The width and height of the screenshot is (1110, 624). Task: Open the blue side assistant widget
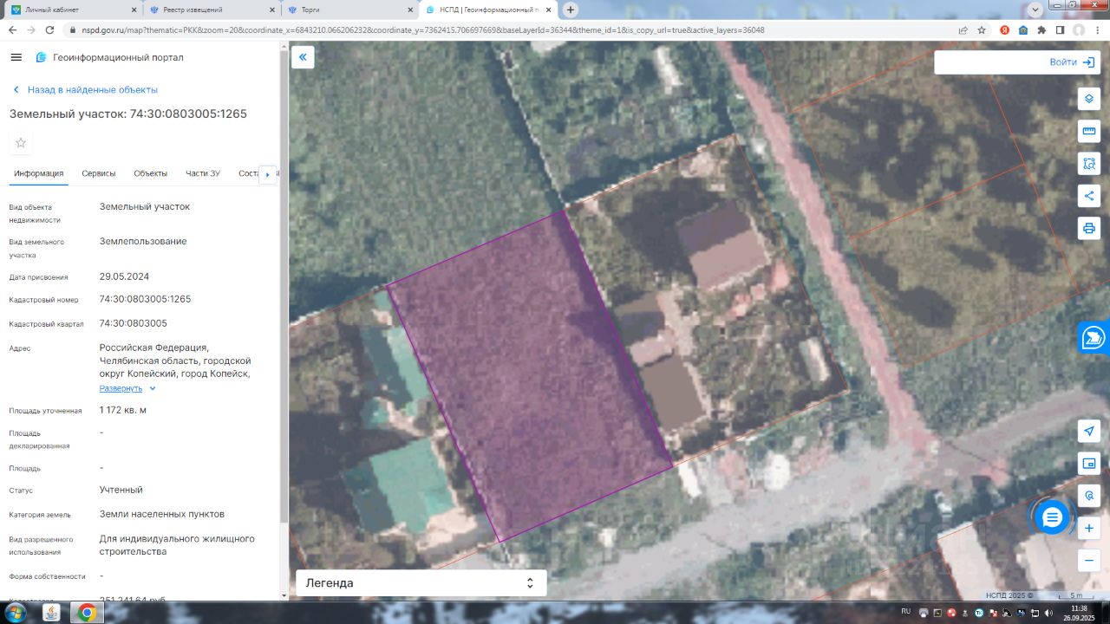(x=1094, y=337)
